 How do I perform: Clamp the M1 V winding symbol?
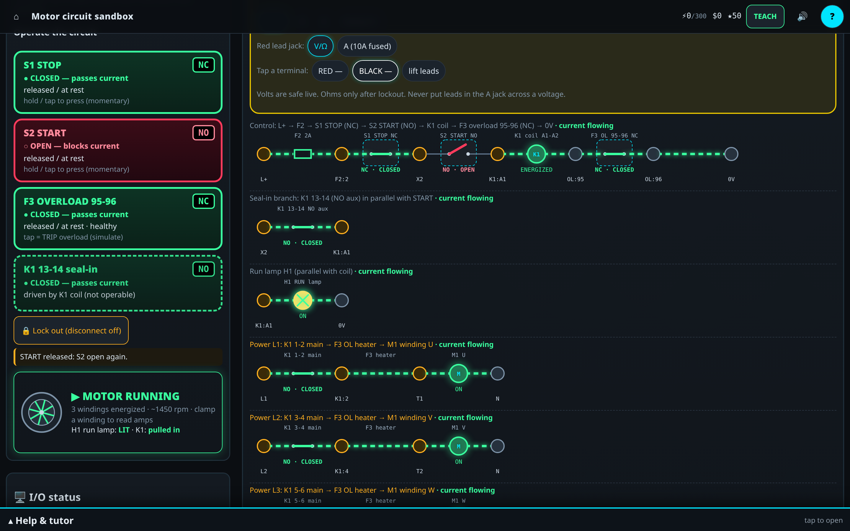tap(458, 446)
